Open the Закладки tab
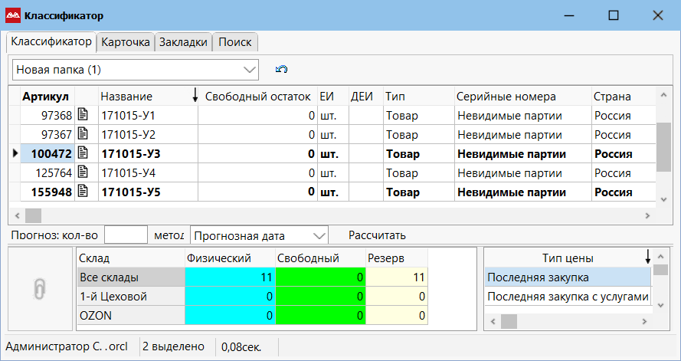This screenshot has height=361, width=681. [183, 43]
